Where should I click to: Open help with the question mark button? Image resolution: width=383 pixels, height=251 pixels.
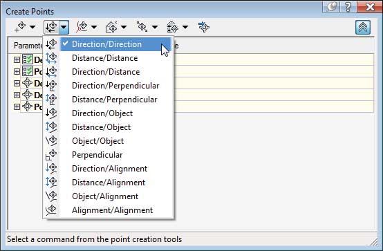[348, 7]
